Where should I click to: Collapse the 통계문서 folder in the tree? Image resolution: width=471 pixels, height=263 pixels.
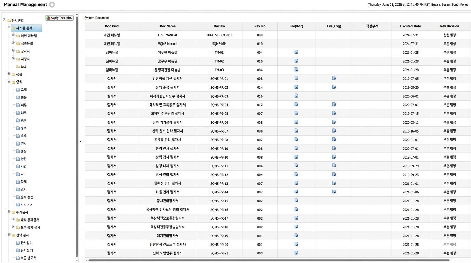point(9,212)
